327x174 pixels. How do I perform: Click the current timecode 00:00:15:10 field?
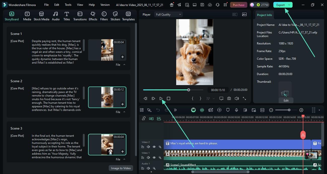[218, 90]
